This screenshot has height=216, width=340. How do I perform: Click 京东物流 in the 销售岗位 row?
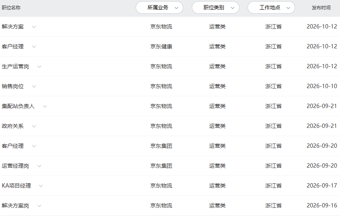(x=161, y=86)
